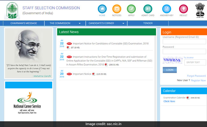The height and width of the screenshot is (127, 207).
Task: Open PDF icon for 87.18 KB notice
Action: [68, 48]
